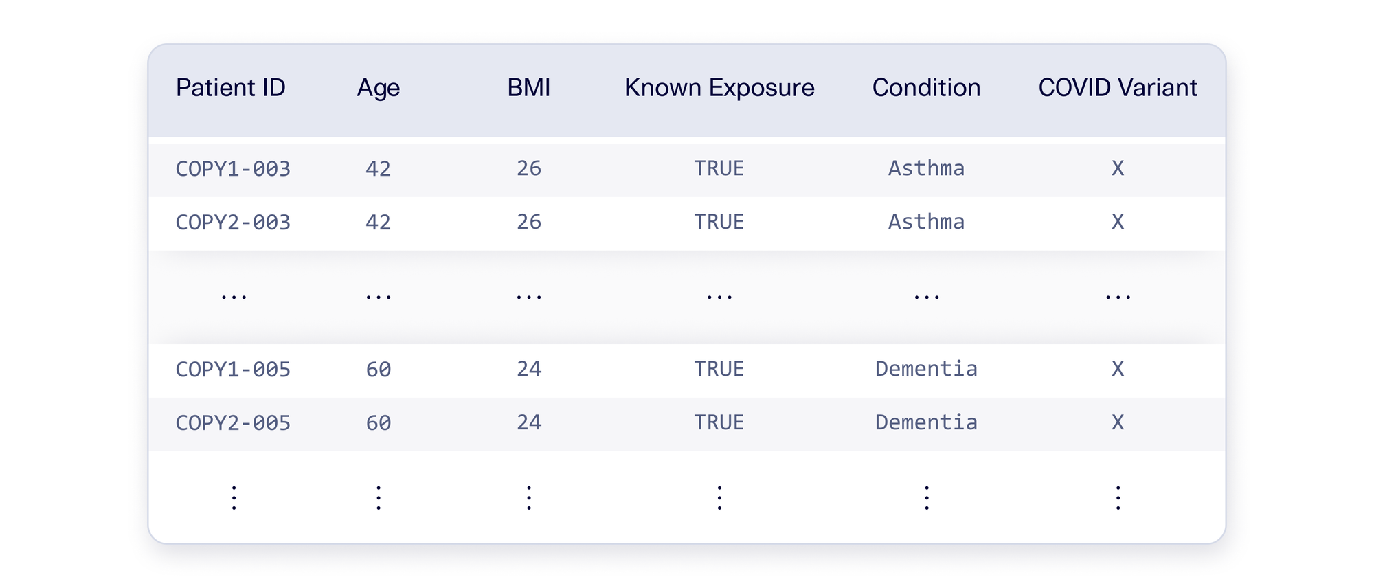
Task: Select the COPY2-003 row ID cell
Action: [234, 223]
